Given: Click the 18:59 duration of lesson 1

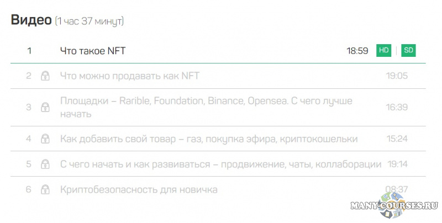Looking at the screenshot, I should tap(357, 51).
